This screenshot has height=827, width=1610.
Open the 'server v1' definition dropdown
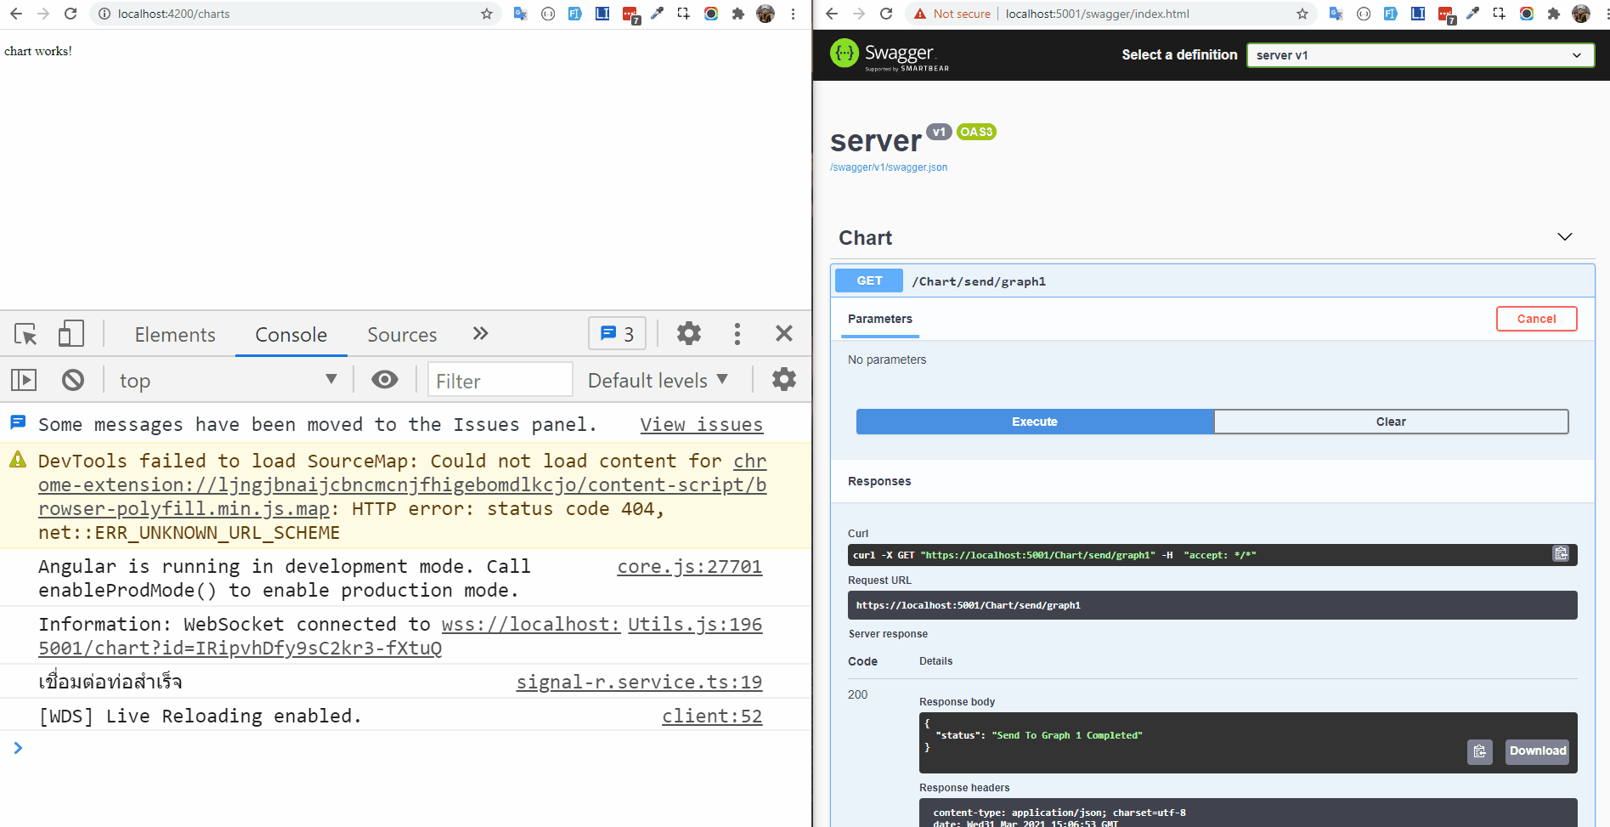click(x=1419, y=54)
